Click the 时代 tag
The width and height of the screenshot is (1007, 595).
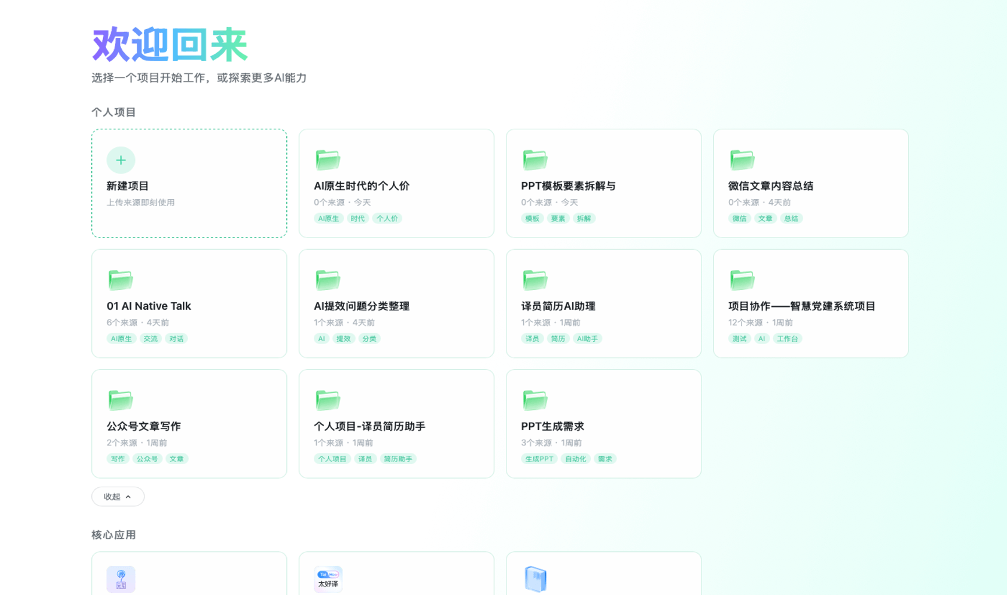[x=357, y=219]
